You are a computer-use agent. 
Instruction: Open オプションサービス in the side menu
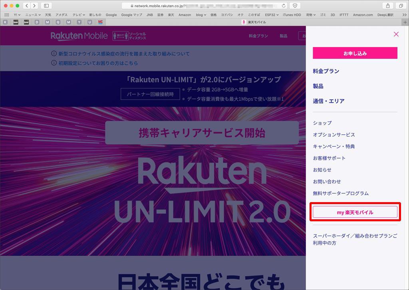(x=334, y=135)
